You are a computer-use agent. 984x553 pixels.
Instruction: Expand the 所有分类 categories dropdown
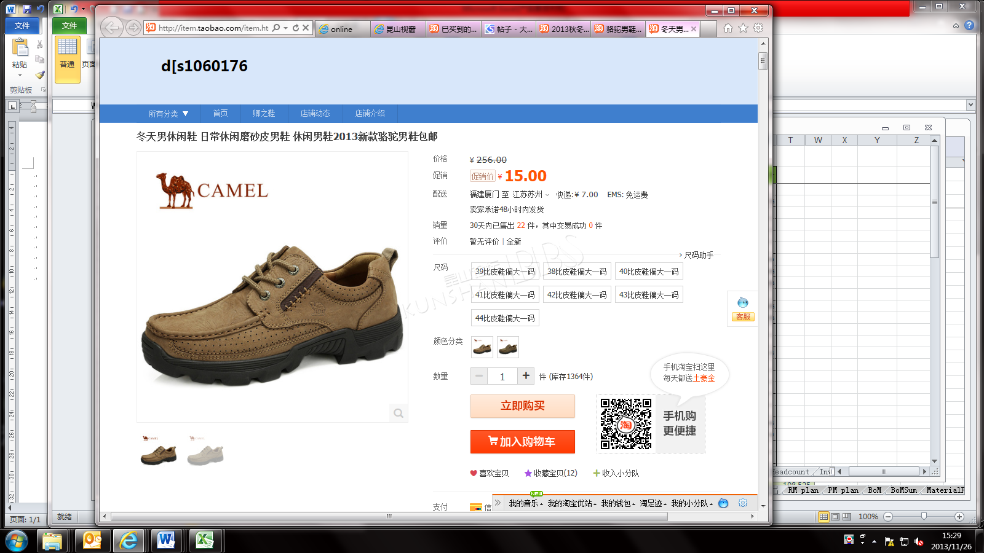169,114
